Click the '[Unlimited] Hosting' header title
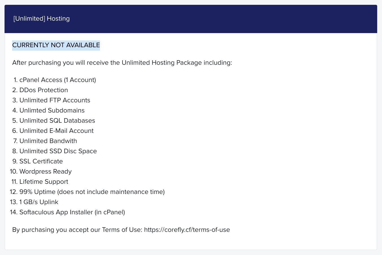This screenshot has width=382, height=255. 42,19
